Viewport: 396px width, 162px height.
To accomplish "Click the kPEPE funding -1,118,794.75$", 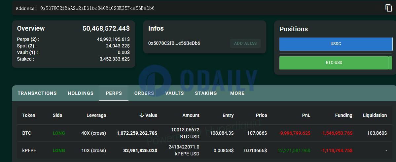I will click(x=337, y=151).
